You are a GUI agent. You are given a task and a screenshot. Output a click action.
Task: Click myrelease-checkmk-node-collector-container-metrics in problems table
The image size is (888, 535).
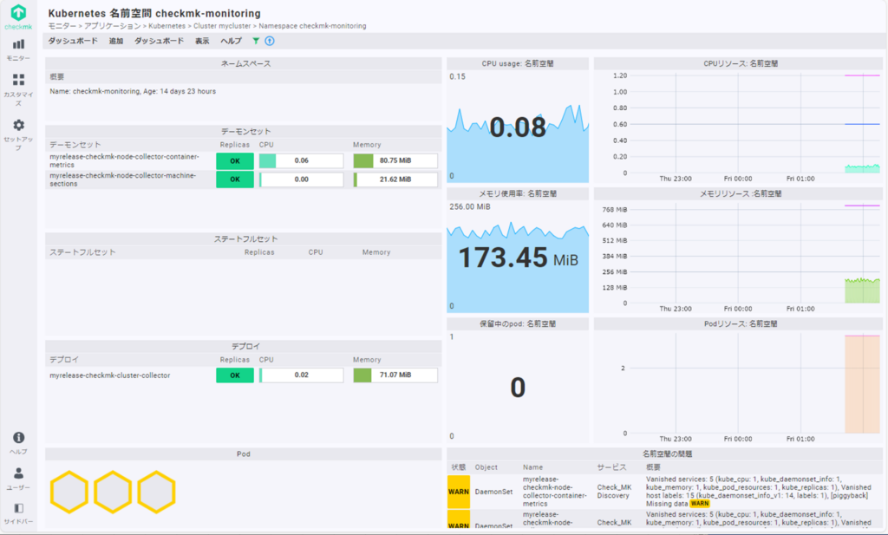[554, 492]
